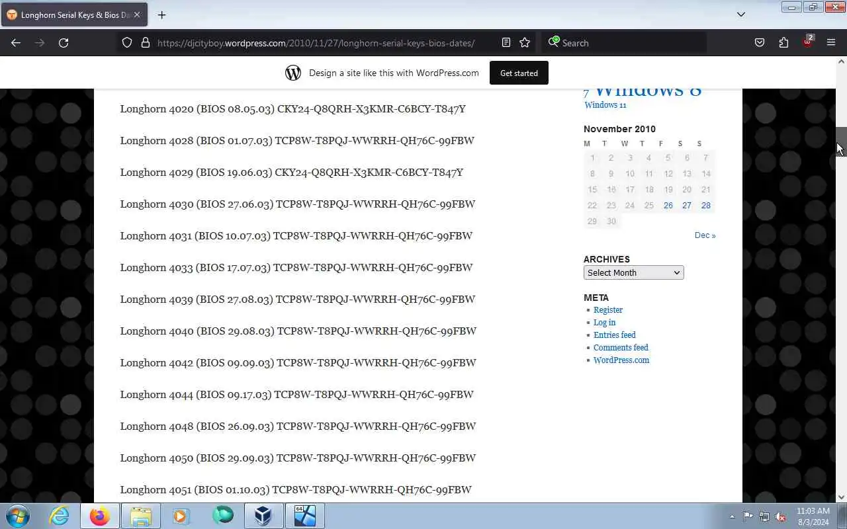Screen dimensions: 847x529
Task: Click the site padlock security icon
Action: [146, 42]
